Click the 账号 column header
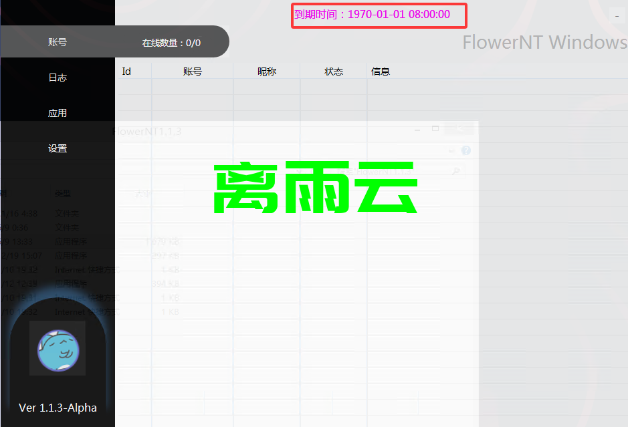Screen dimensions: 628x427 (193, 71)
